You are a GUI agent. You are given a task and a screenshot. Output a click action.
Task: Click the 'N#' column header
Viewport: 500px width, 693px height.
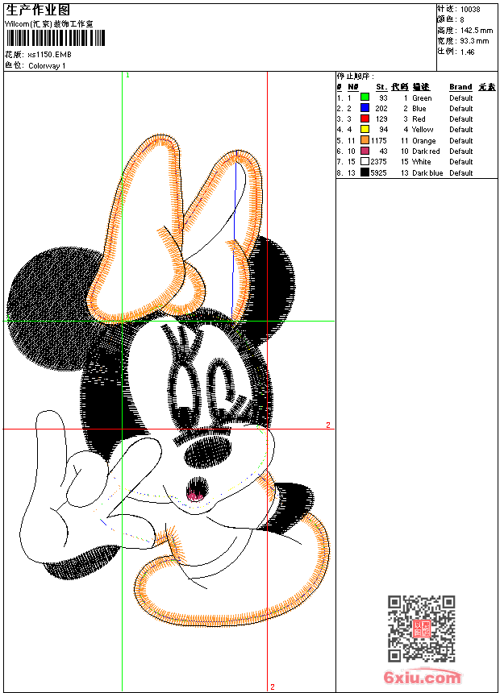click(352, 87)
